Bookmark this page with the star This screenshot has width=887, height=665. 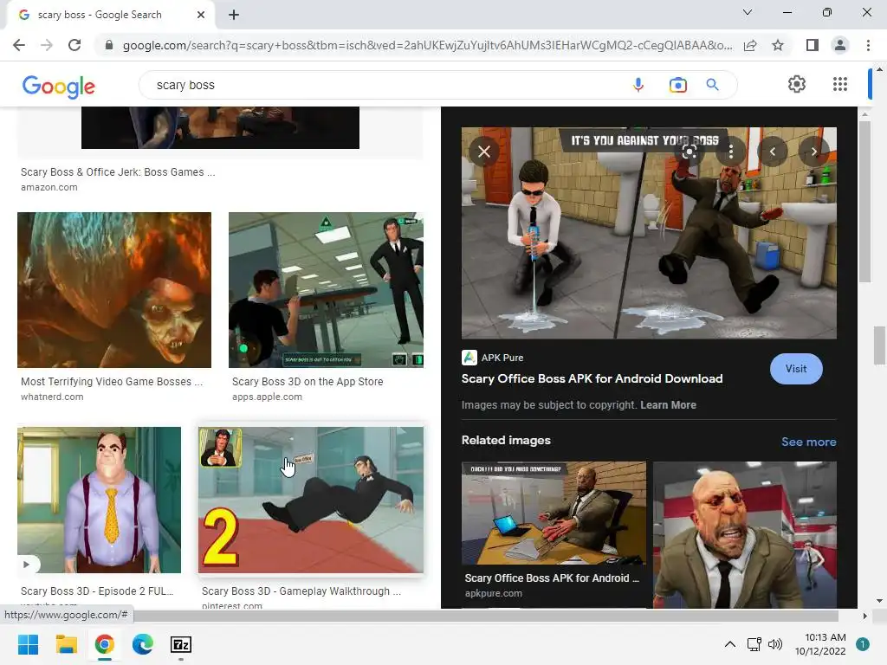pos(778,45)
